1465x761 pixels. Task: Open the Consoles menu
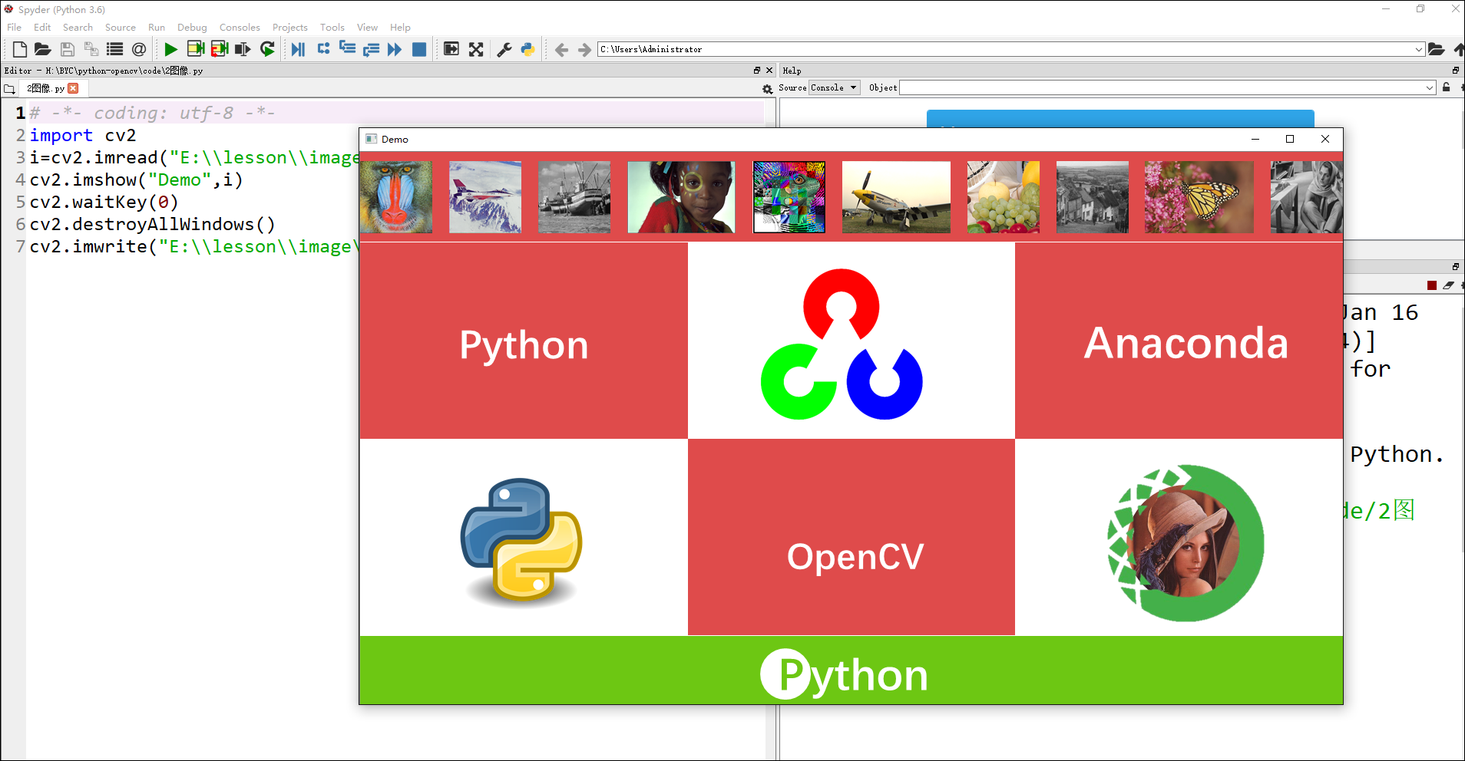click(240, 27)
